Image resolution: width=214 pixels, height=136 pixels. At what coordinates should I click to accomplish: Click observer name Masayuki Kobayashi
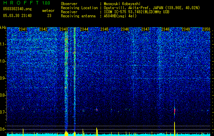click(122, 4)
